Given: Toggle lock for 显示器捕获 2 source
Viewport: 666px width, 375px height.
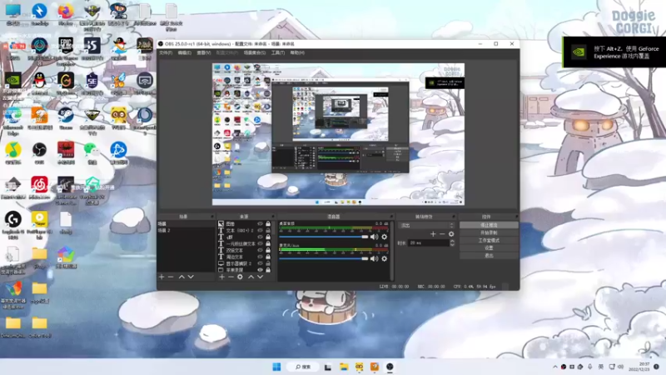Looking at the screenshot, I should 268,263.
